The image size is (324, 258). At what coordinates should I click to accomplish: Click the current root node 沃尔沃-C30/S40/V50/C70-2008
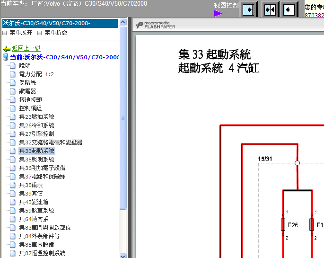pos(64,57)
